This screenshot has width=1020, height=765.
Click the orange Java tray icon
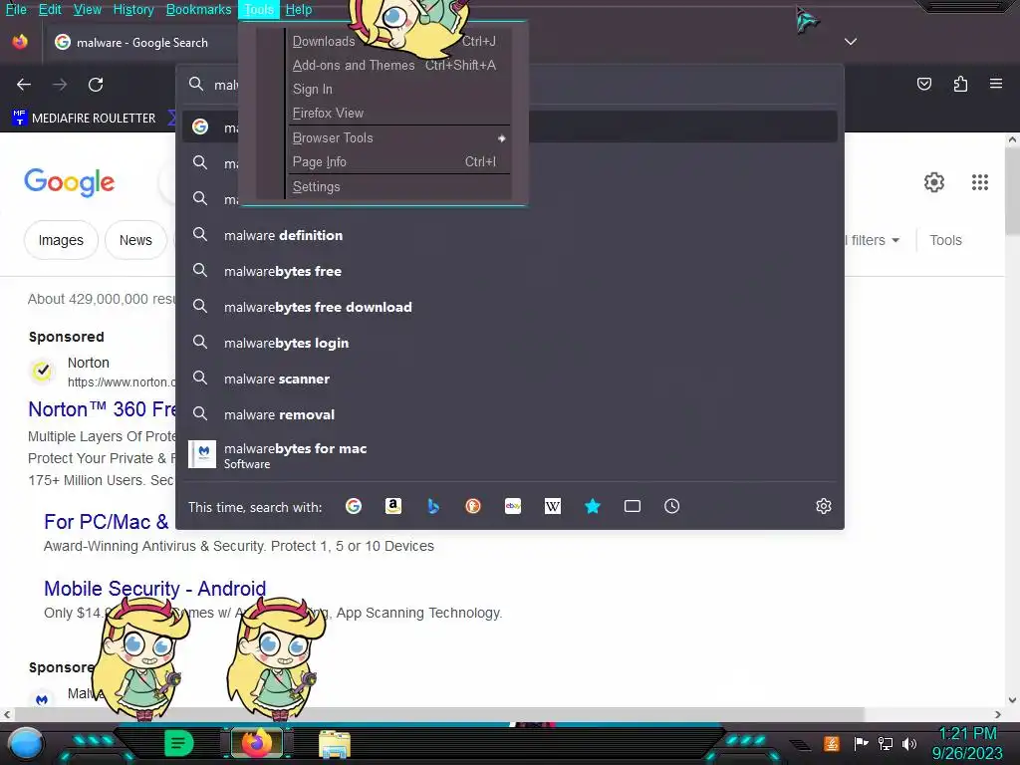[x=832, y=743]
